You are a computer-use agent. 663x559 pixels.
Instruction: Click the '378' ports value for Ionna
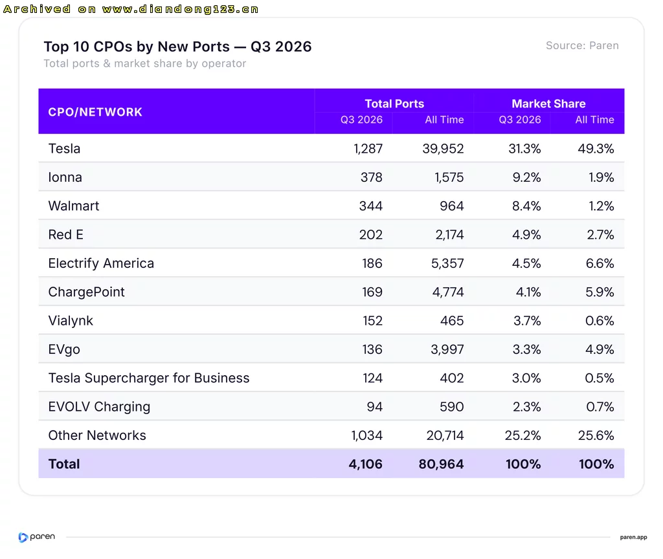coord(371,177)
